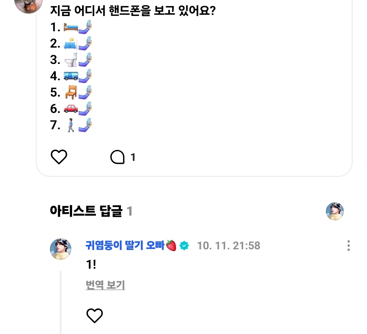Click the bus emoji in option 4
Image resolution: width=367 pixels, height=334 pixels.
[x=71, y=76]
